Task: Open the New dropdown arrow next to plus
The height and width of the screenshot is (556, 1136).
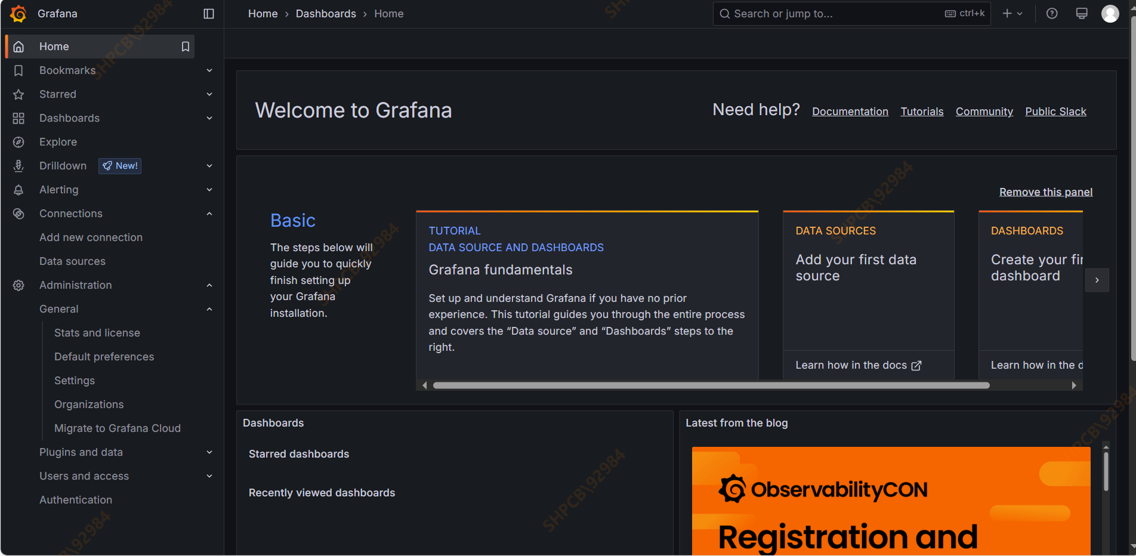Action: click(1020, 14)
